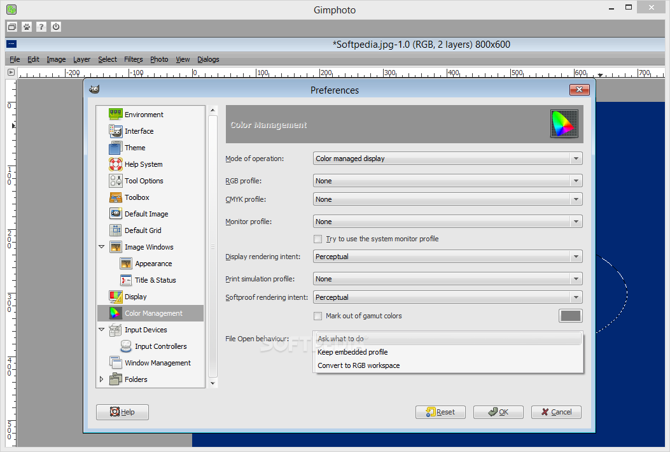Image resolution: width=670 pixels, height=452 pixels.
Task: Open the CMYK profile dropdown
Action: point(447,199)
